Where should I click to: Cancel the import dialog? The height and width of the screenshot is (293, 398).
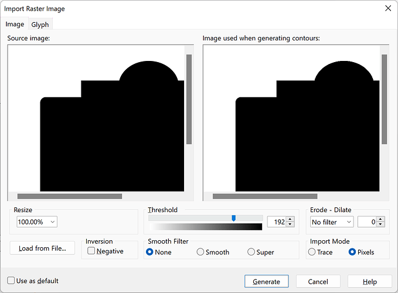tap(318, 281)
